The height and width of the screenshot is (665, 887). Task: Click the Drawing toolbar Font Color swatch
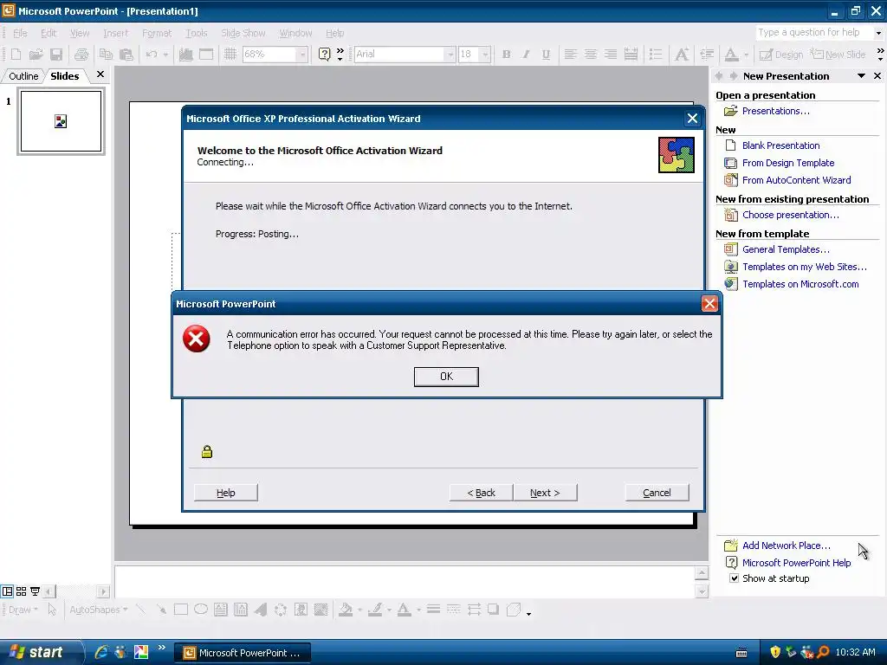[404, 610]
